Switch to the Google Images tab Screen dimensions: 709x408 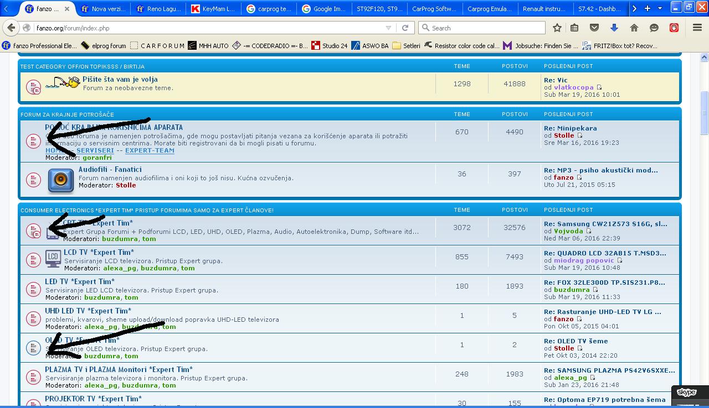click(324, 9)
